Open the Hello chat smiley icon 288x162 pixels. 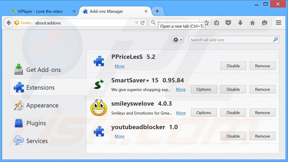click(265, 23)
